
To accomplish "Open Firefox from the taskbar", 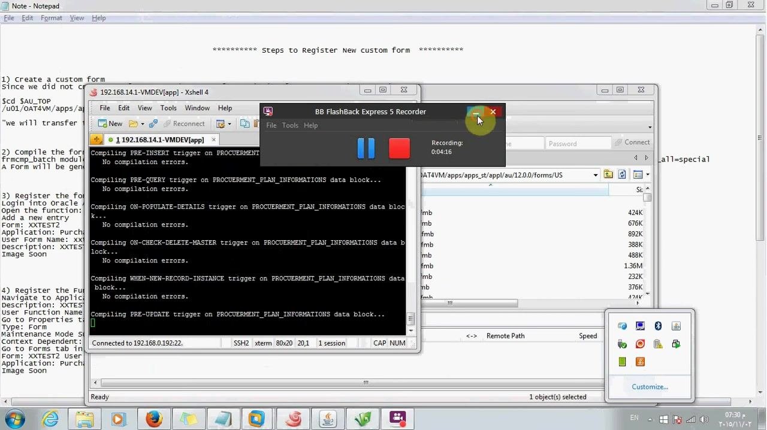I will [153, 419].
